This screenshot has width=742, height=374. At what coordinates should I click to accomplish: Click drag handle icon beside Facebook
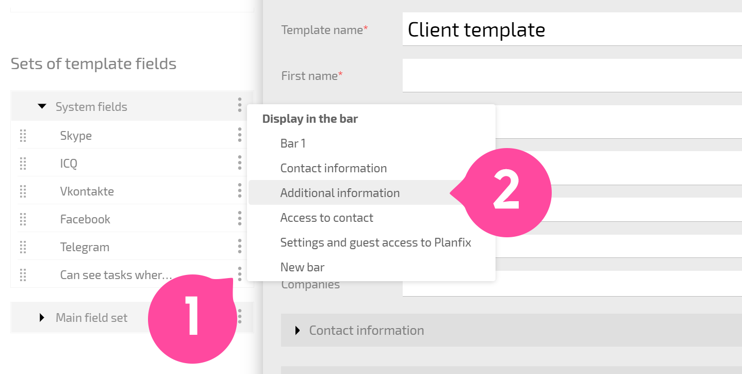coord(23,219)
